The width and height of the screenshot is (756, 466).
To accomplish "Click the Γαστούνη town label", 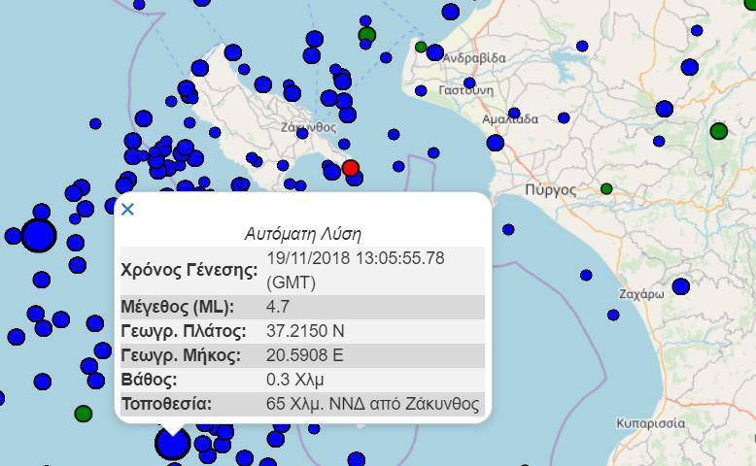I will click(x=466, y=90).
